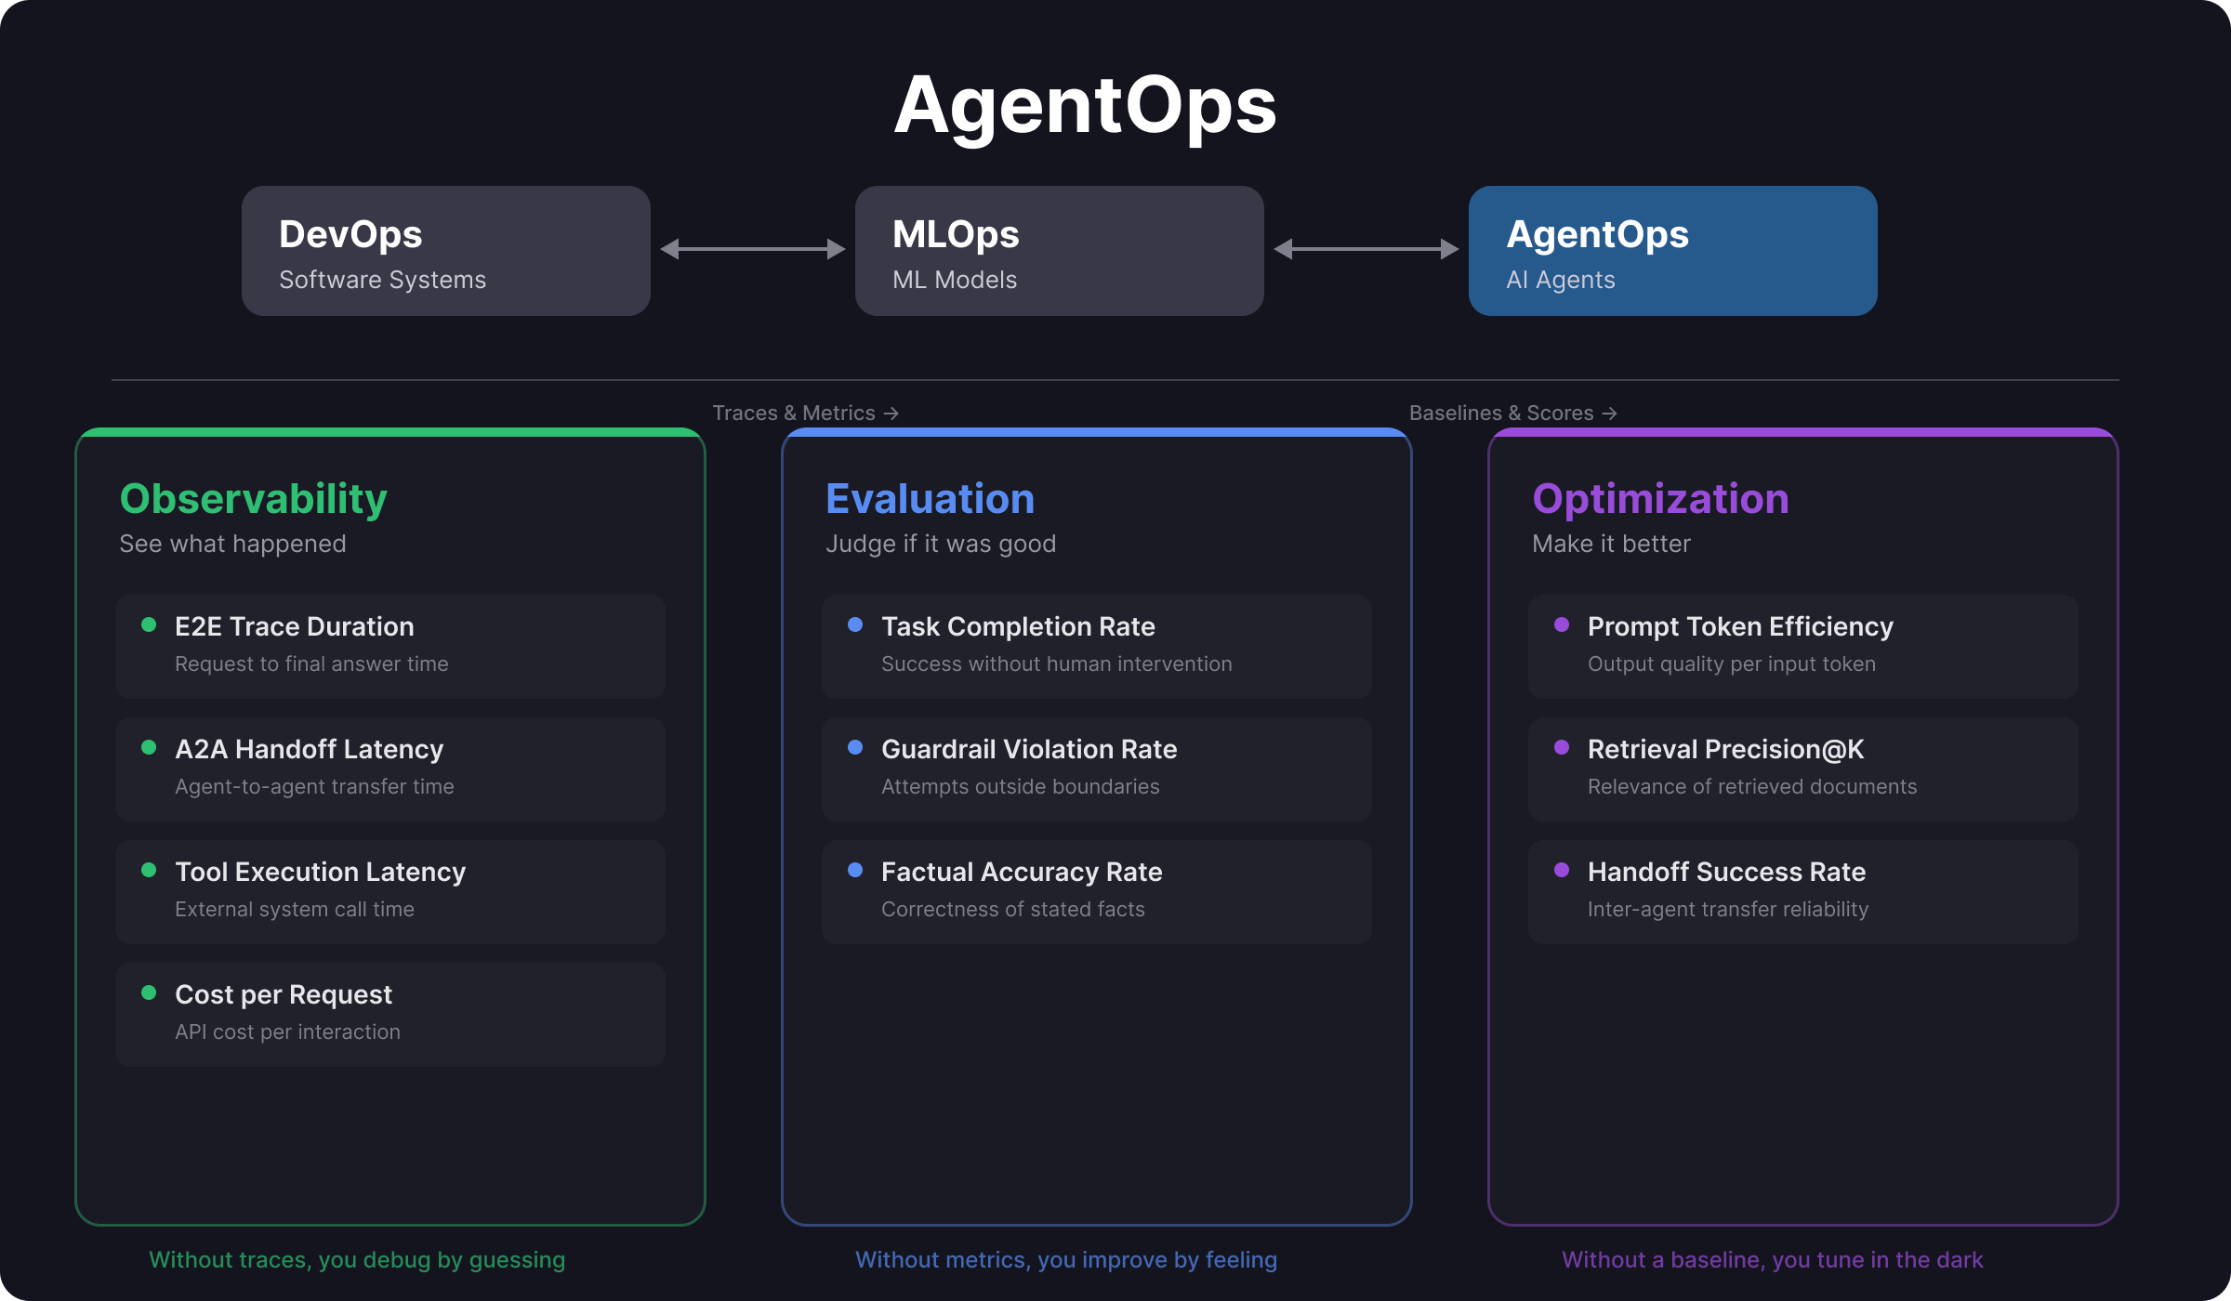Click 'Without traces, you debug by guessing'
This screenshot has height=1301, width=2231.
(x=357, y=1260)
